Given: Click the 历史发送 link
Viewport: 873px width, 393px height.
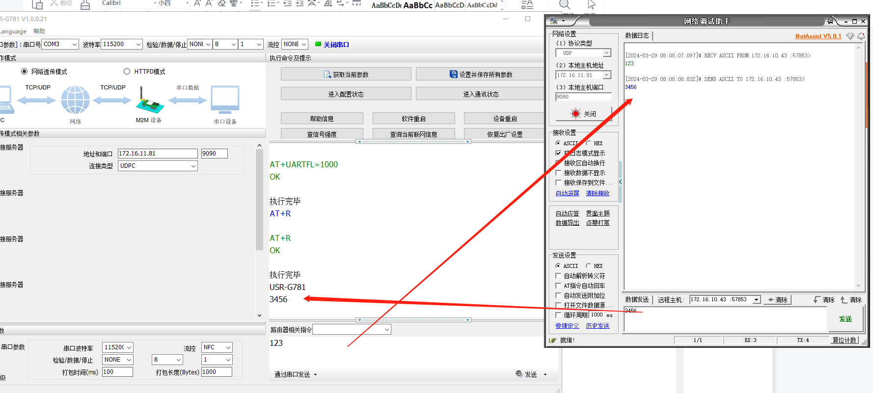Looking at the screenshot, I should pos(598,326).
